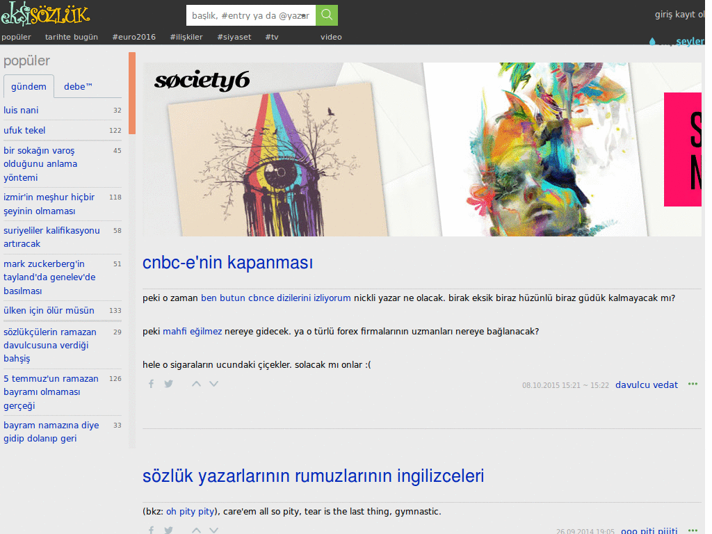Screen dimensions: 712x534
Task: Click the Facebook icon under the rumuz entry
Action: tap(151, 530)
